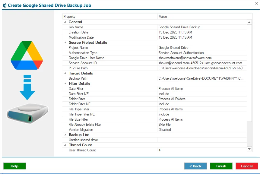Screen dimensions: 260x174
Task: Click the scrollbar up arrow
Action: (x=249, y=22)
